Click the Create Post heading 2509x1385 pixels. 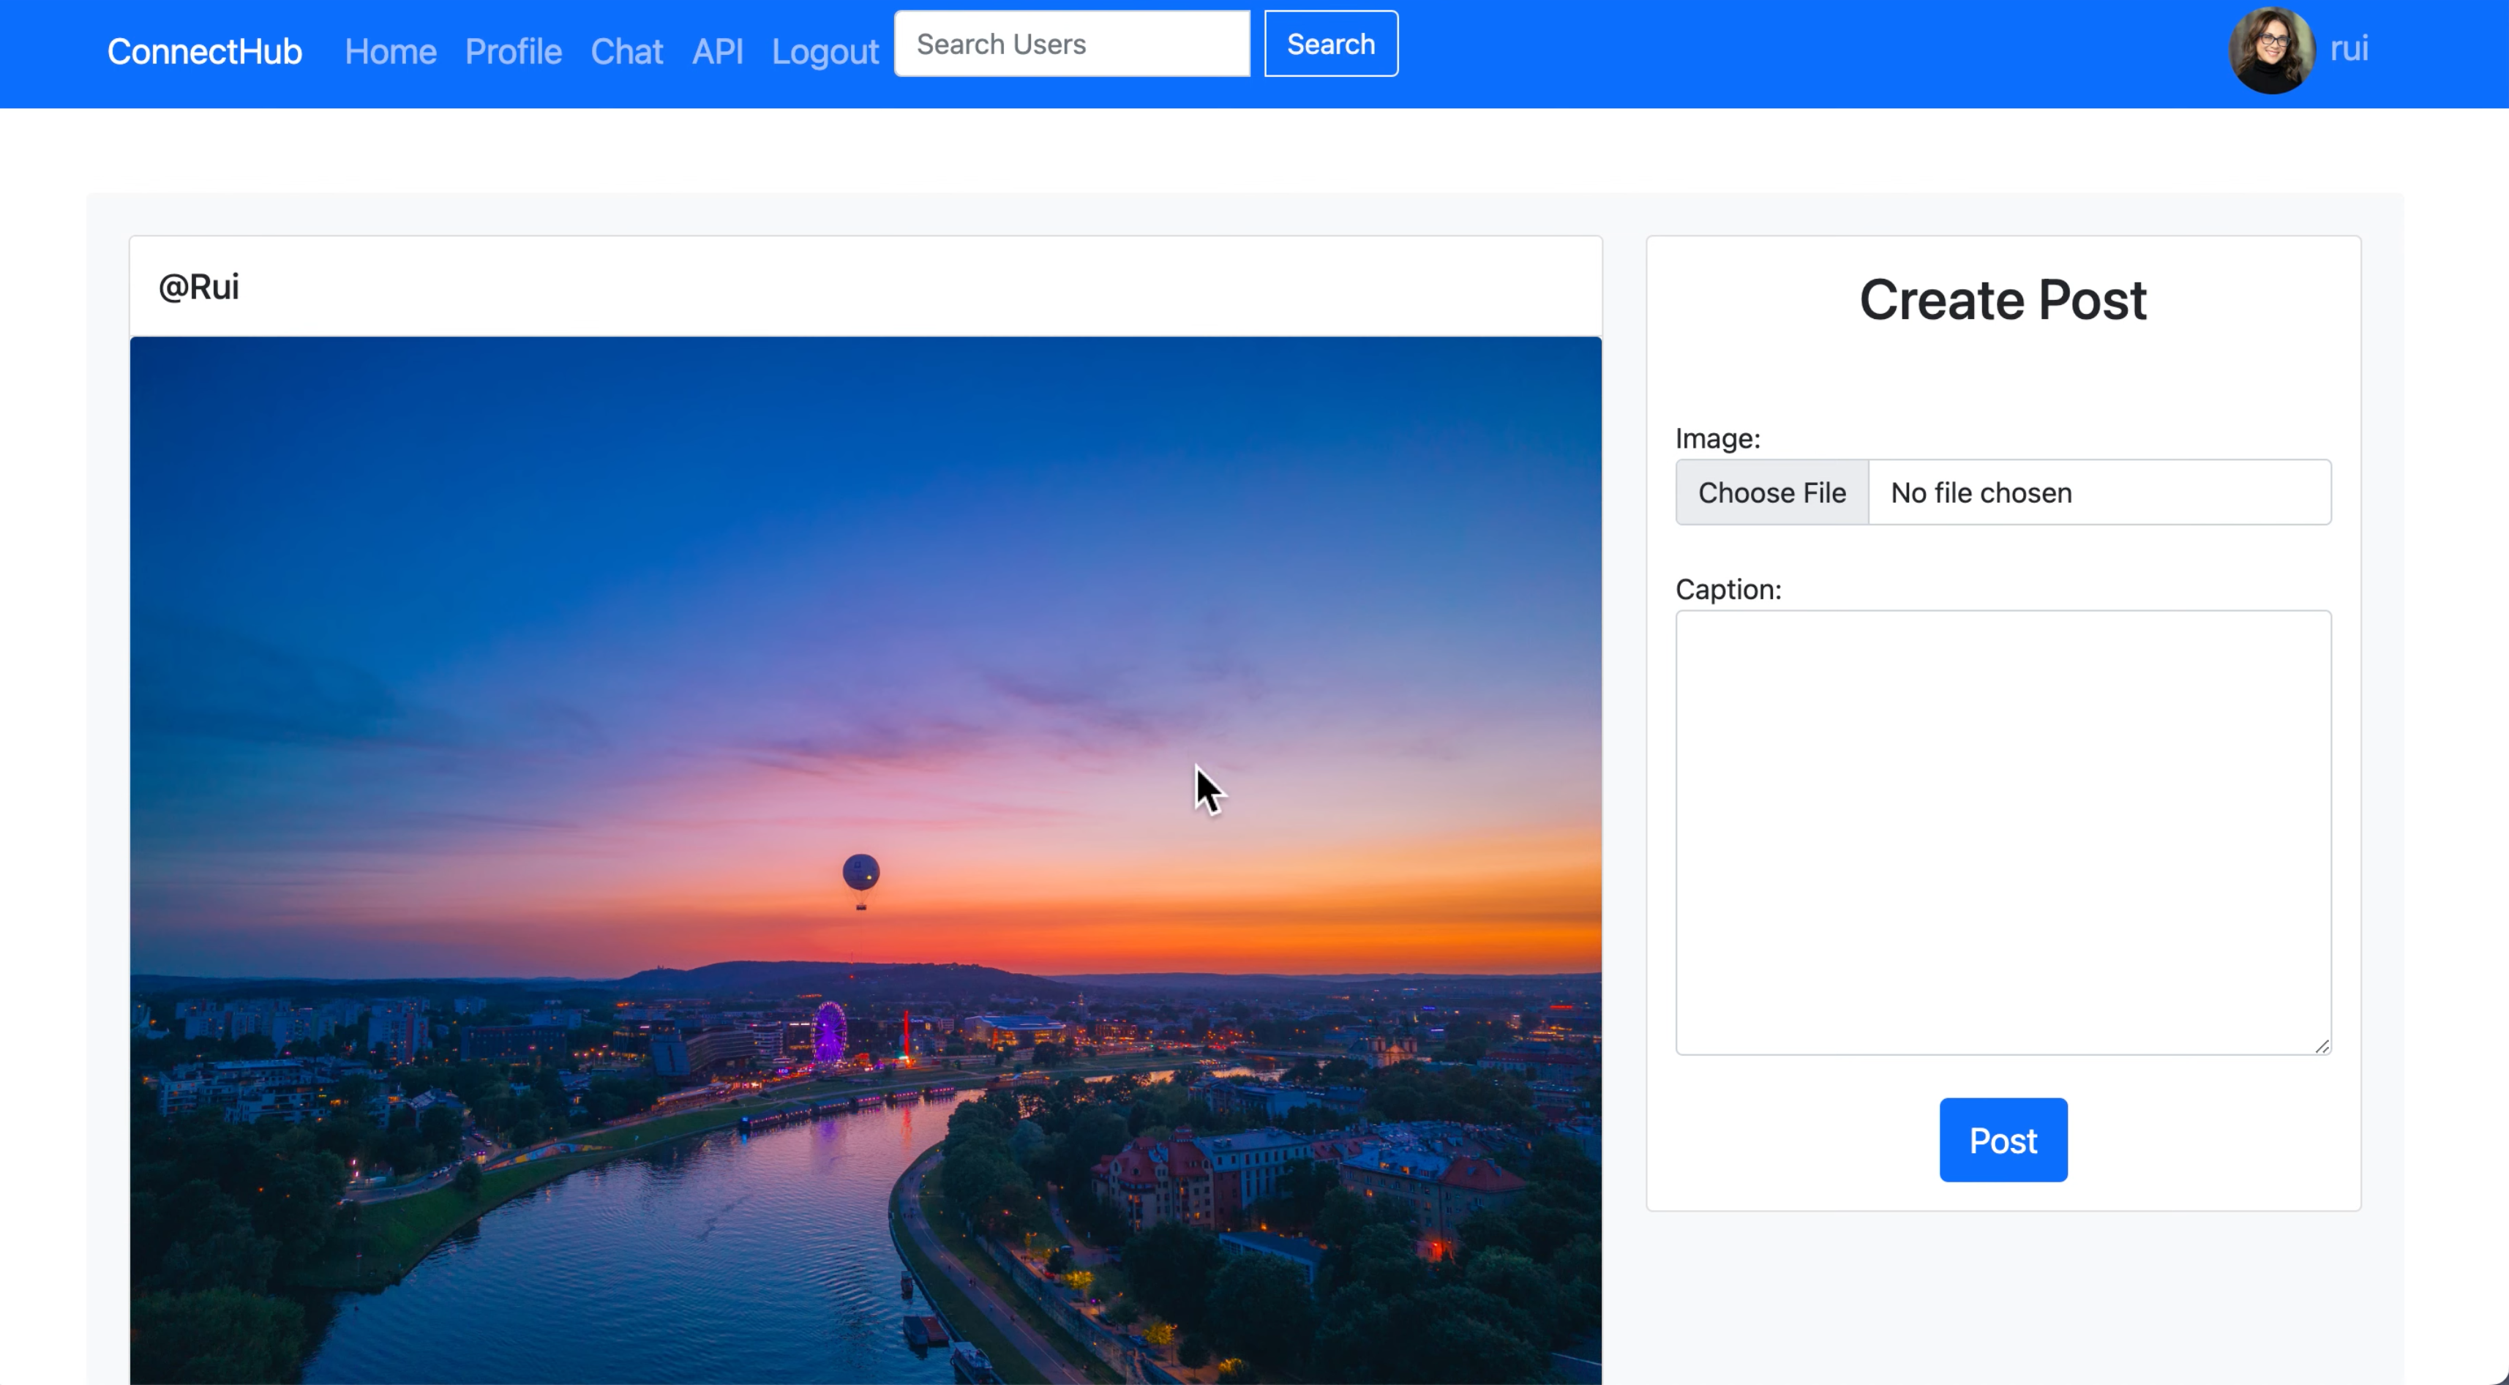tap(2003, 300)
